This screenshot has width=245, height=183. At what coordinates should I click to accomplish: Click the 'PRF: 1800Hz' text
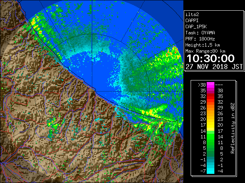point(200,39)
